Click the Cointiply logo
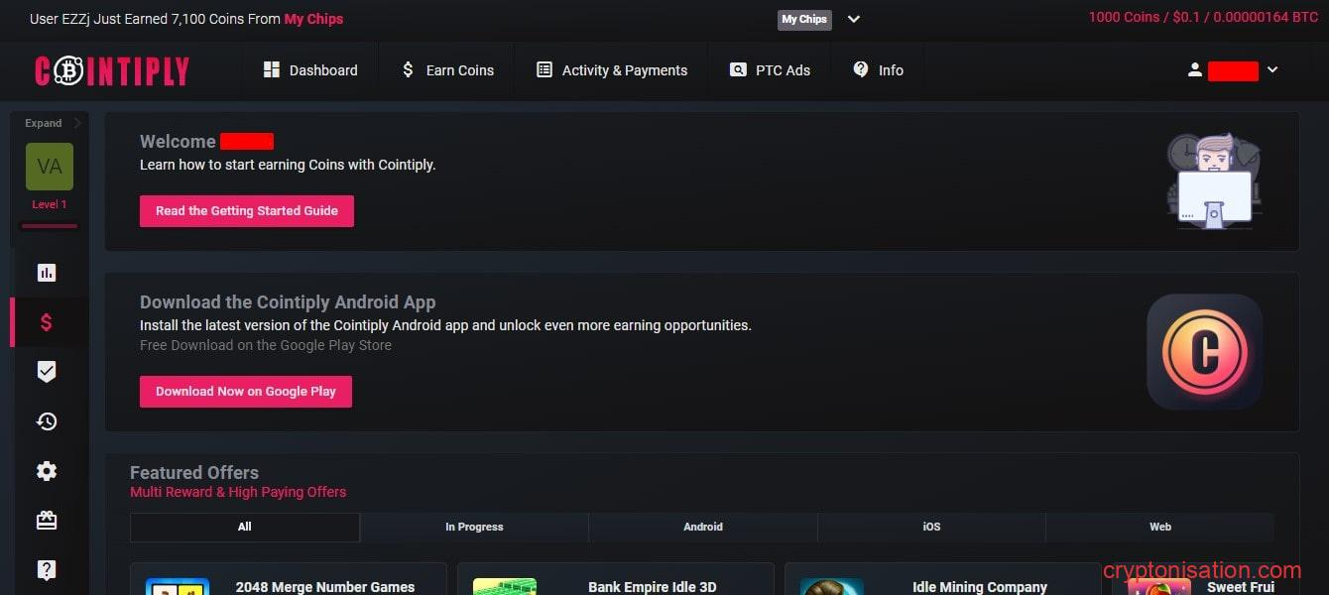The width and height of the screenshot is (1329, 595). pos(112,70)
